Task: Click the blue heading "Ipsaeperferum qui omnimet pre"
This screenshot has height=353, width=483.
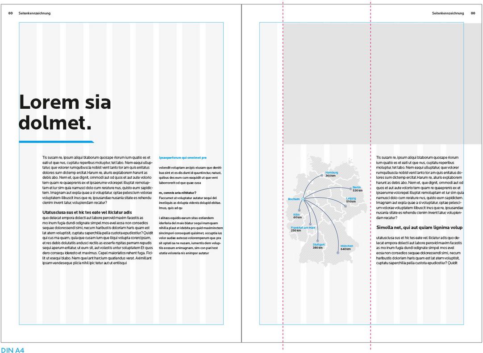Action: (183, 157)
